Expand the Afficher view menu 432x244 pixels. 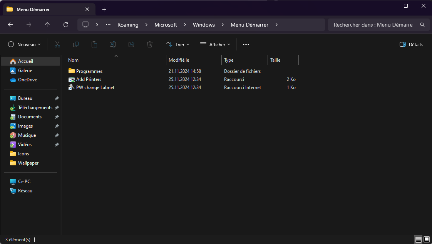[215, 45]
